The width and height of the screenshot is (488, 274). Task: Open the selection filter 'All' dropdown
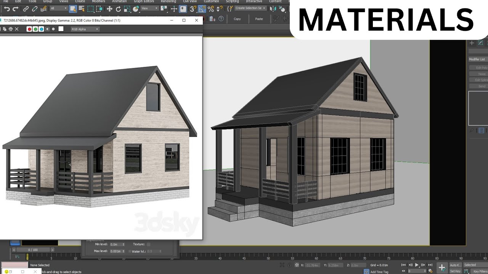pyautogui.click(x=58, y=8)
